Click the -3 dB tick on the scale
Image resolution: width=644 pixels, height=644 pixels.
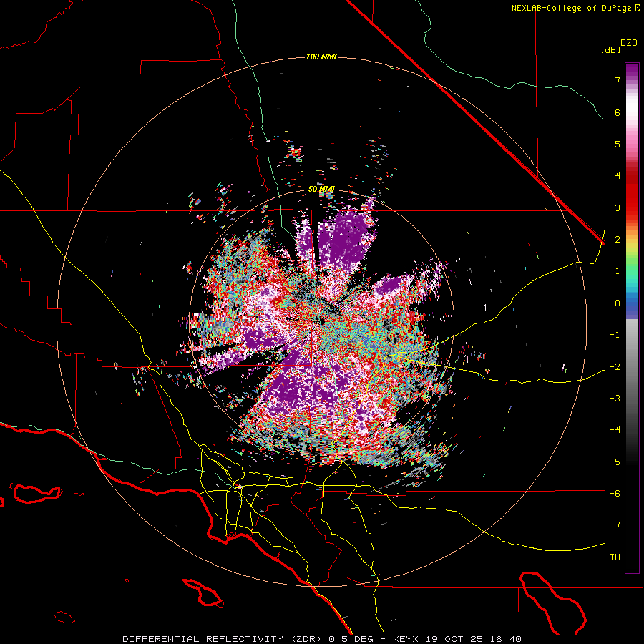[615, 399]
